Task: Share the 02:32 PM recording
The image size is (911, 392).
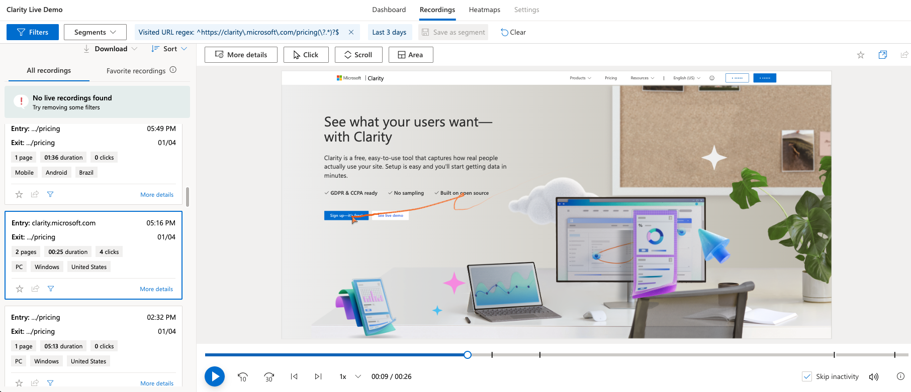Action: (35, 383)
